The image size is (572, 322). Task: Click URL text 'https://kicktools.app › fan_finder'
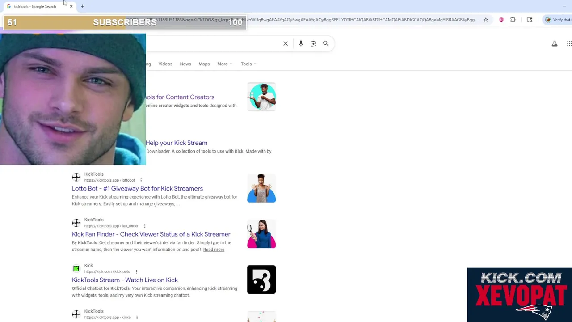coord(111,226)
